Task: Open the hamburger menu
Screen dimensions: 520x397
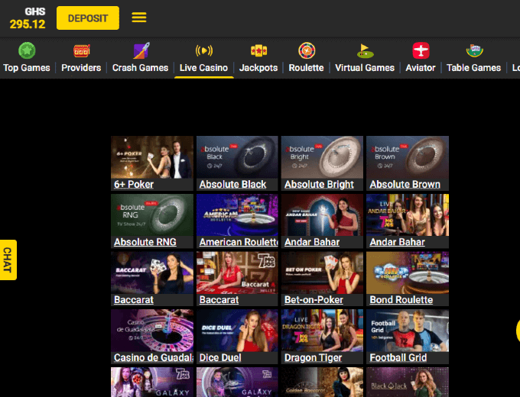Action: pos(139,18)
